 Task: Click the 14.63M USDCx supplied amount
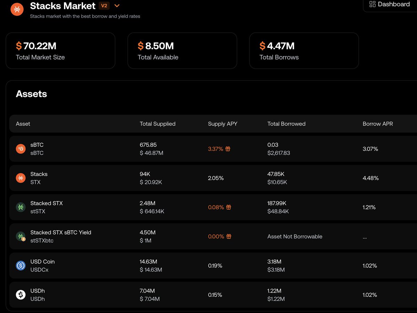click(149, 262)
